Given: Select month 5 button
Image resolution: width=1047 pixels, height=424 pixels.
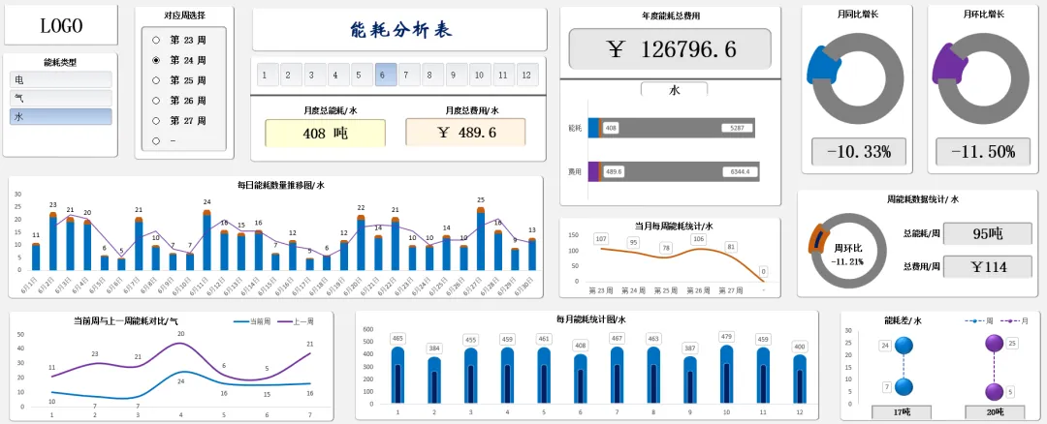Looking at the screenshot, I should [362, 75].
